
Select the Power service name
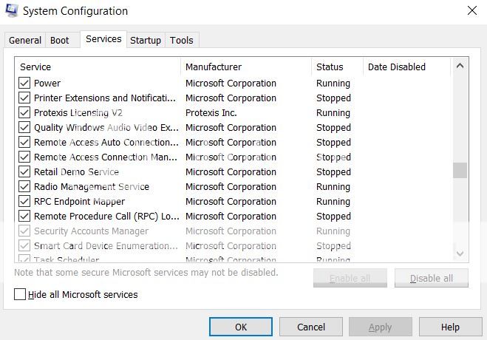pos(47,84)
